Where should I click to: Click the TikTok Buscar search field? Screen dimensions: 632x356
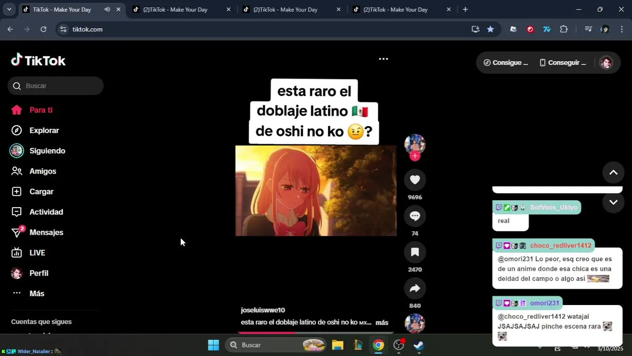click(x=55, y=86)
